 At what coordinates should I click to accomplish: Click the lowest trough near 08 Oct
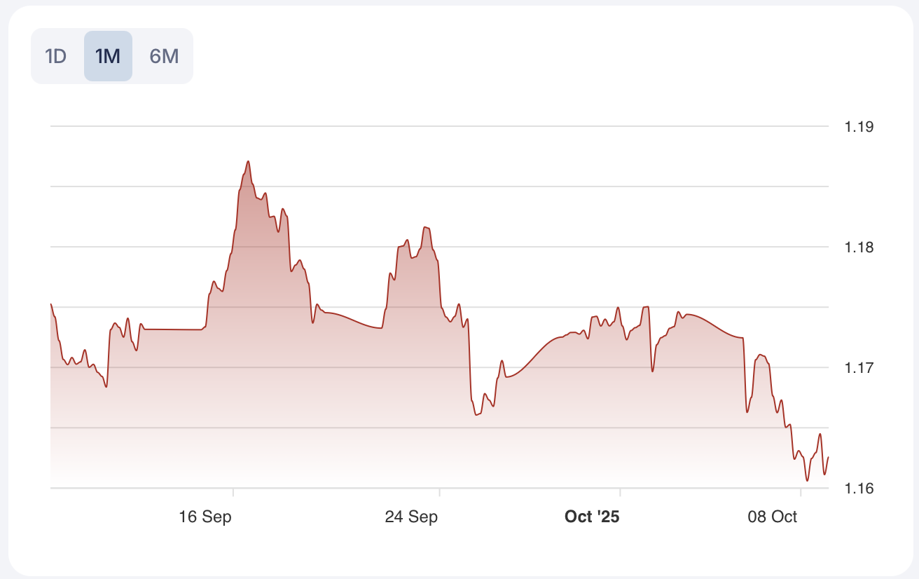[807, 481]
